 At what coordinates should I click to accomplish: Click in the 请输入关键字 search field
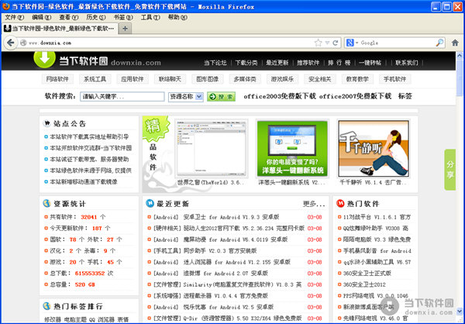point(122,96)
